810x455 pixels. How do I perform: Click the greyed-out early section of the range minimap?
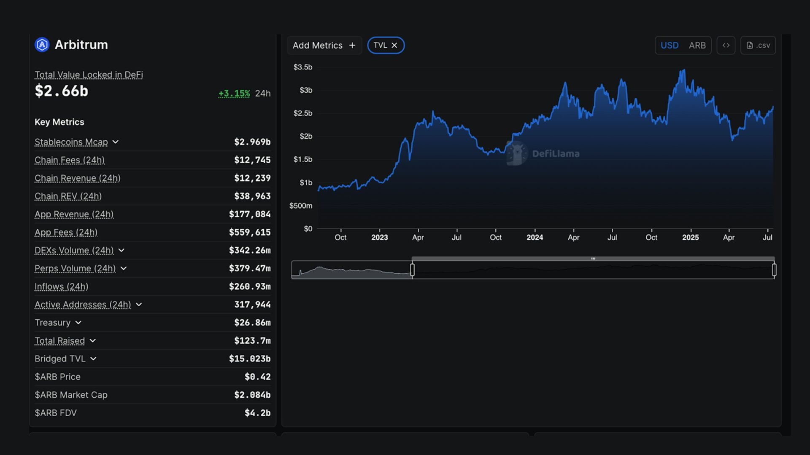pos(351,270)
